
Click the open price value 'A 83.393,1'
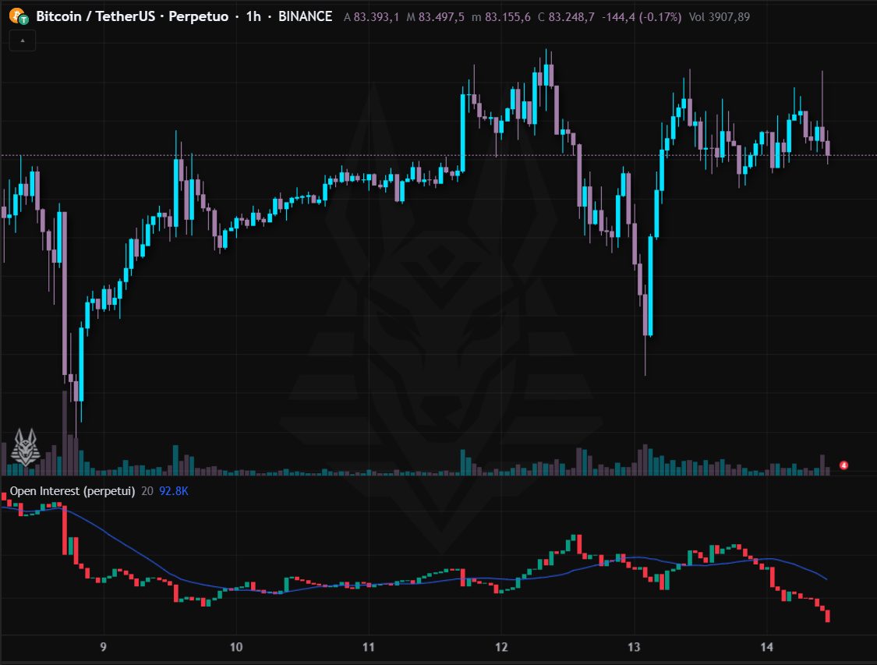[x=371, y=17]
